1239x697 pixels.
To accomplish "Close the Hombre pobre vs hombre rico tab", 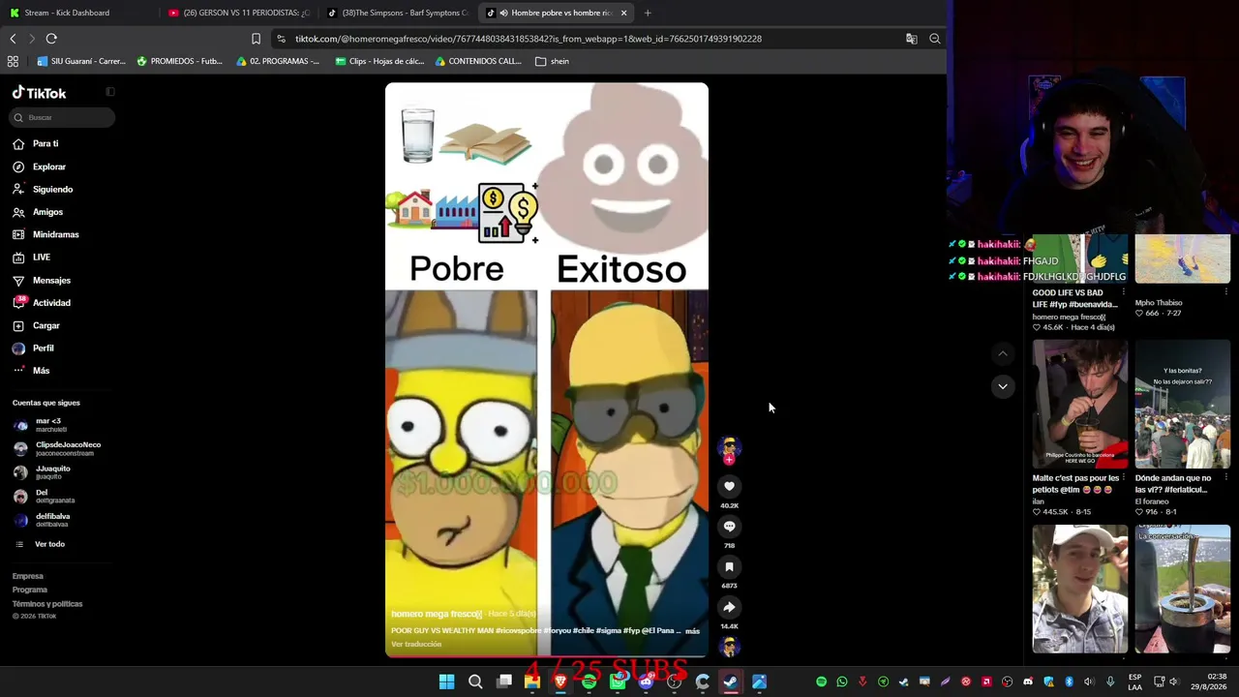I will [x=623, y=13].
